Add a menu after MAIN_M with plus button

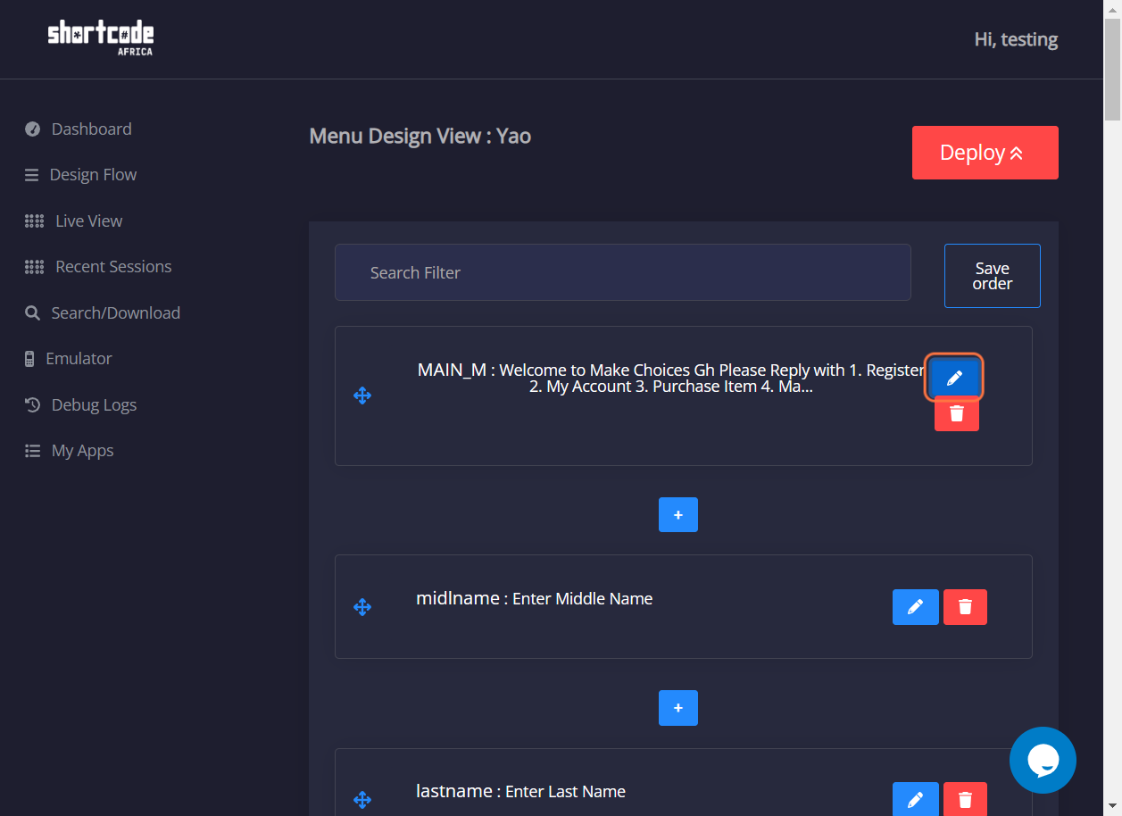[678, 515]
